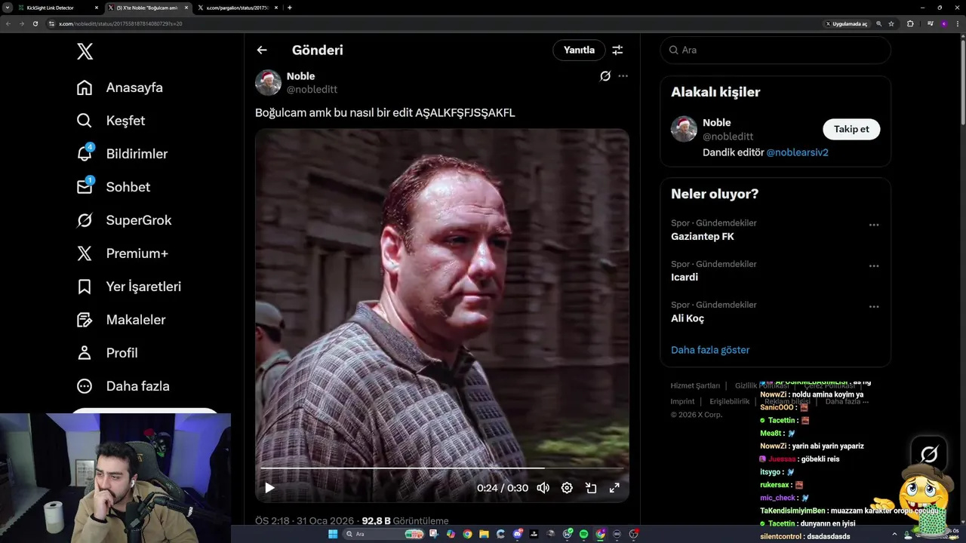This screenshot has height=543, width=966.
Task: Click the video progress bar
Action: click(441, 468)
